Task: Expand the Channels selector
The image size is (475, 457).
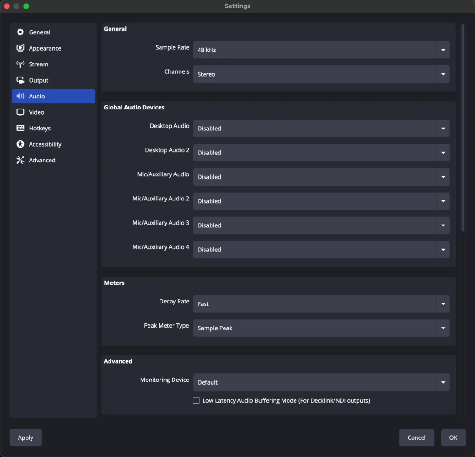Action: pos(321,74)
